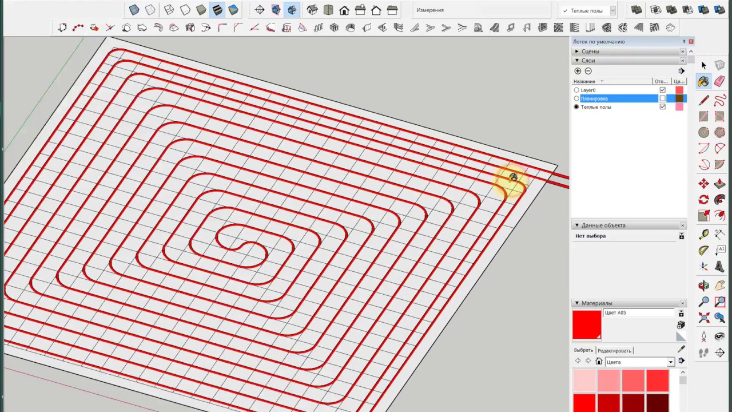Select the Eraser tool

pyautogui.click(x=719, y=82)
